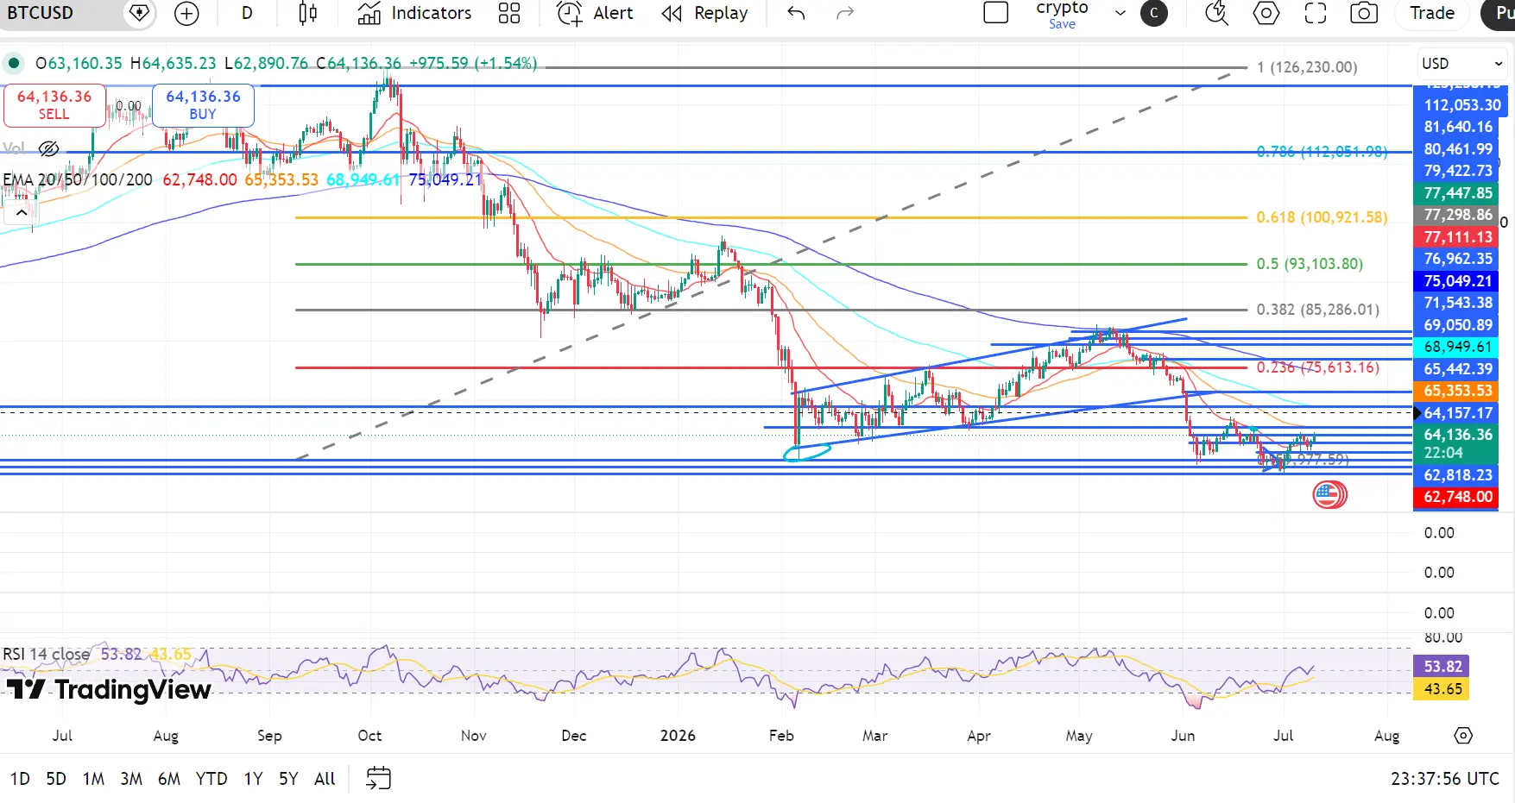Create a new Alert
The height and width of the screenshot is (803, 1515).
pos(596,13)
